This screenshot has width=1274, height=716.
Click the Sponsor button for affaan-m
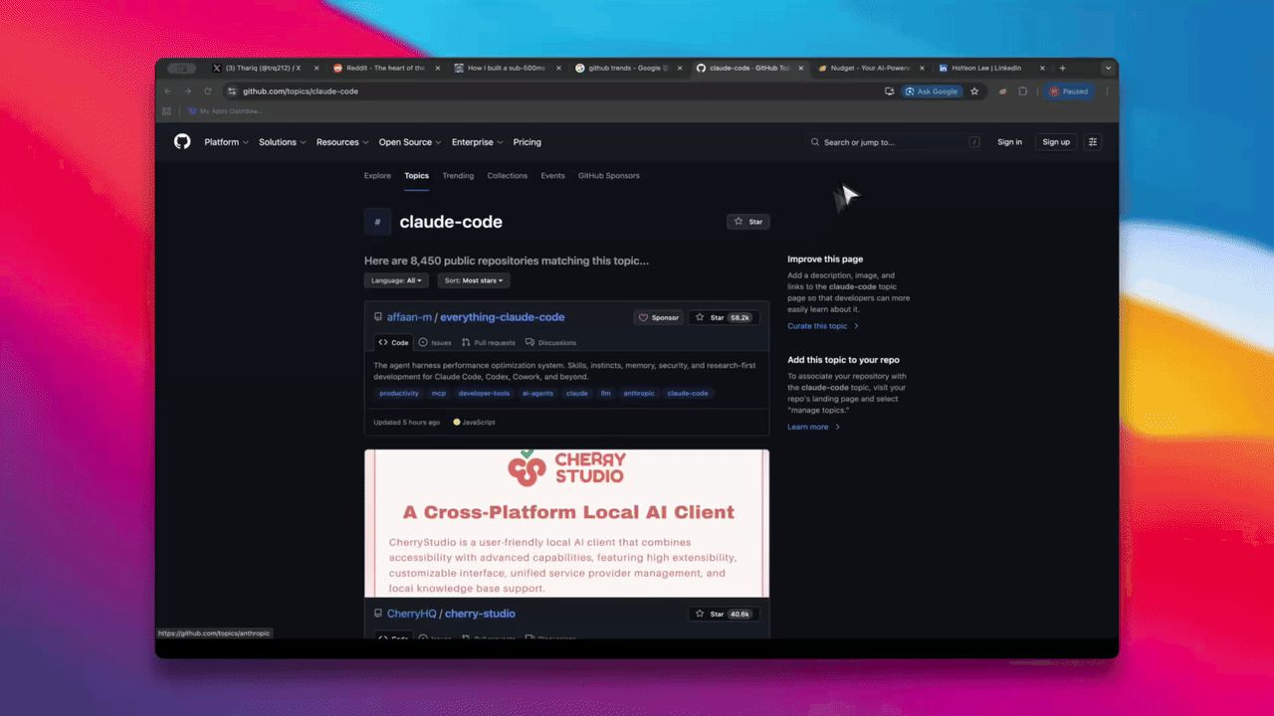coord(659,318)
